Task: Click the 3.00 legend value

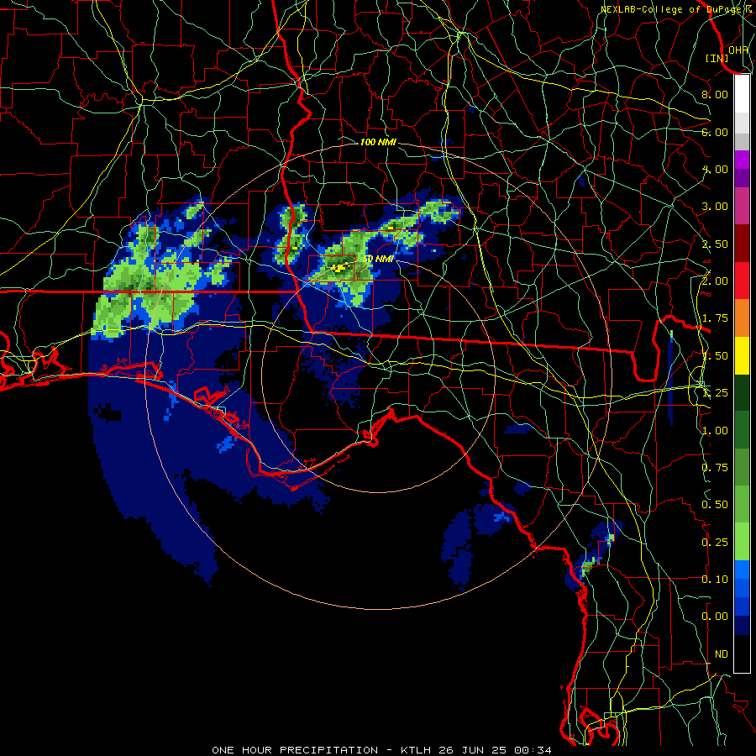Action: [715, 207]
